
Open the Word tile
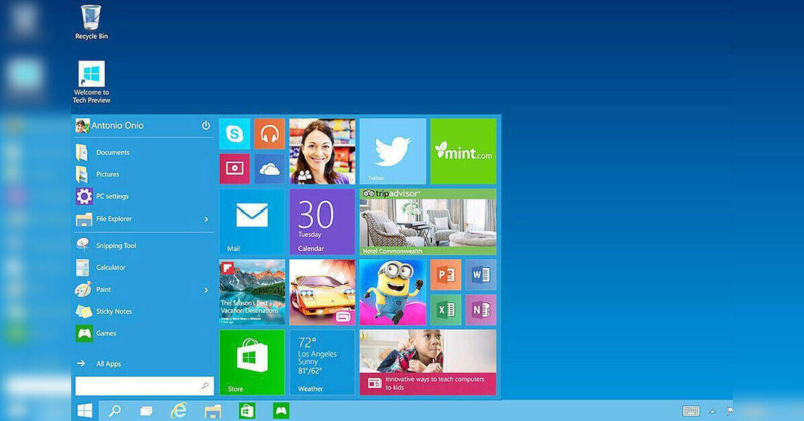(x=481, y=275)
